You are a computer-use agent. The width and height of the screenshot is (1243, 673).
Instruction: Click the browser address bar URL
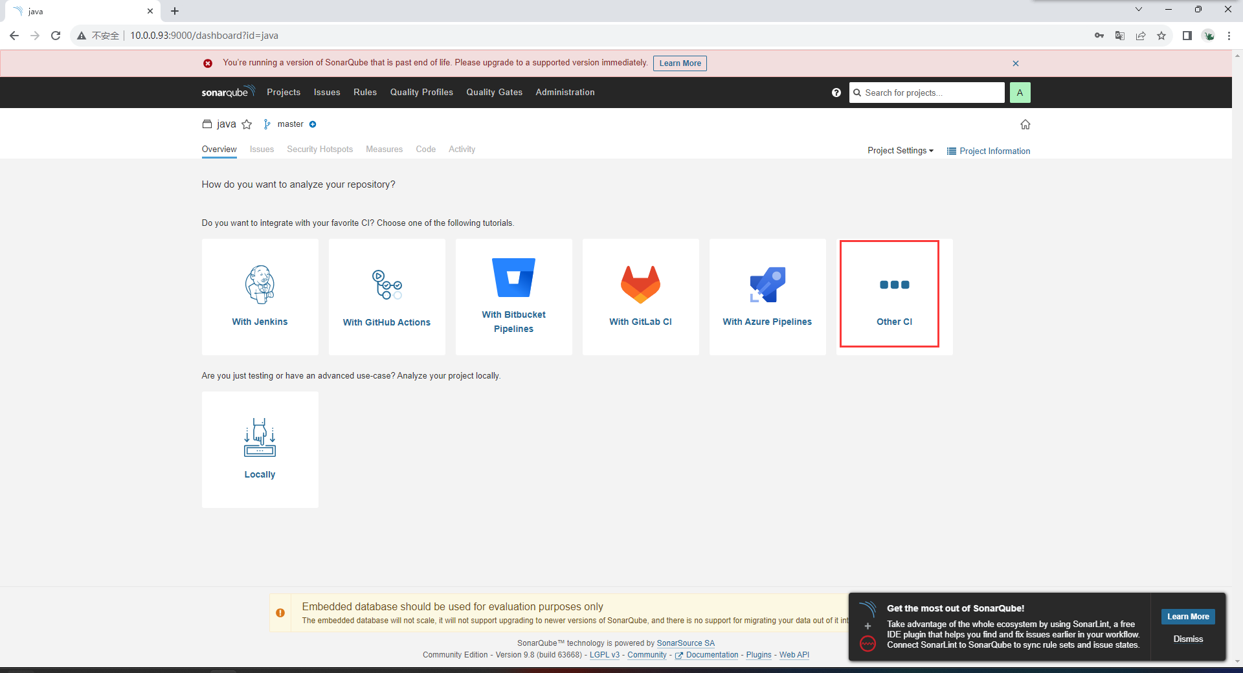point(204,36)
